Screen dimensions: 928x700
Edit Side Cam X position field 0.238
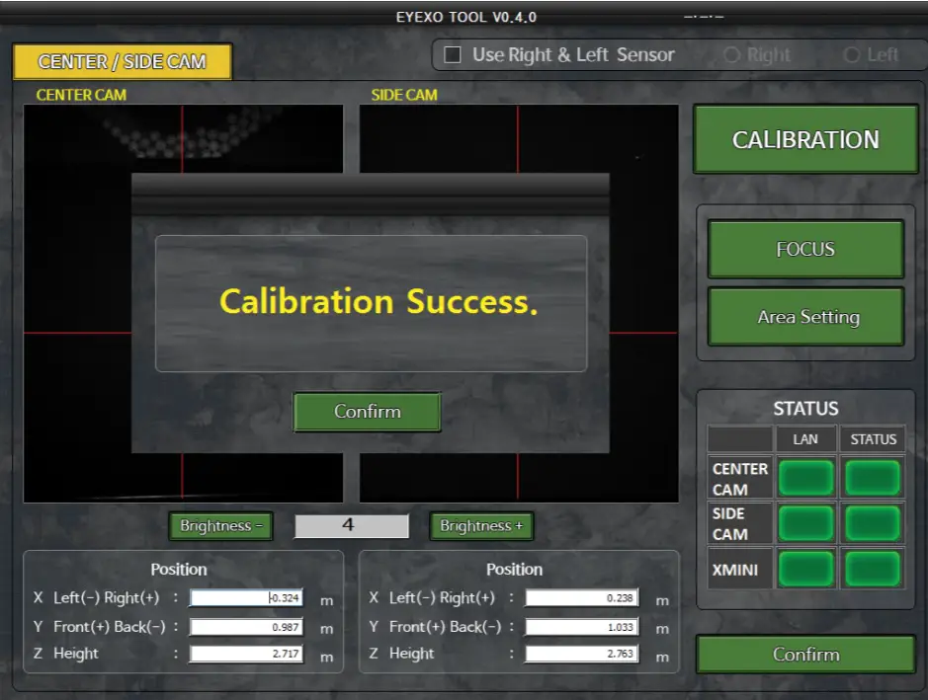click(582, 597)
